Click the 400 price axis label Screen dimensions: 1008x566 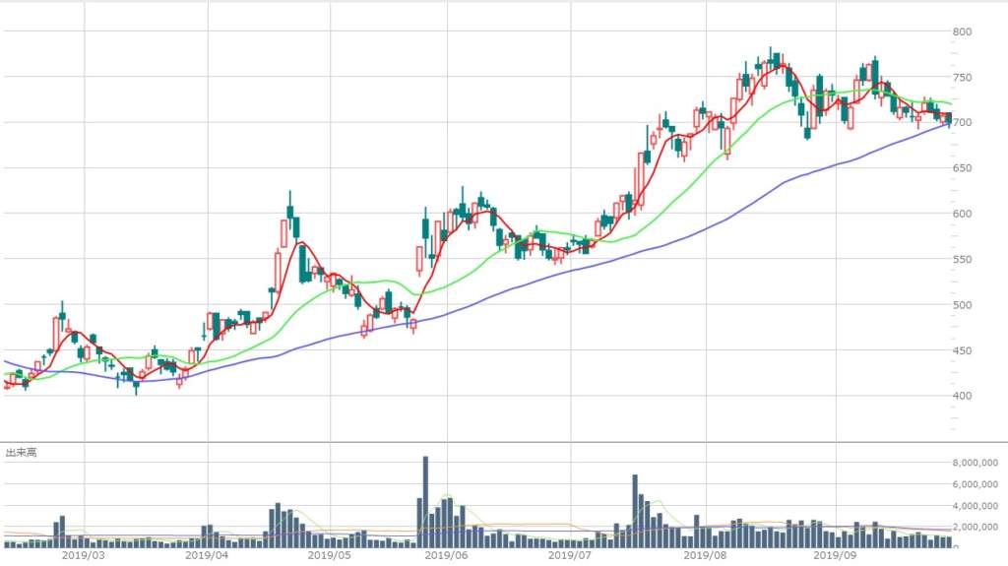click(x=962, y=396)
